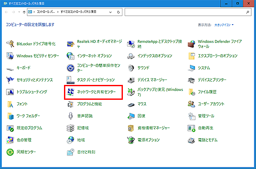Open 管理ツール icon
The height and width of the screenshot is (169, 256).
tap(191, 116)
